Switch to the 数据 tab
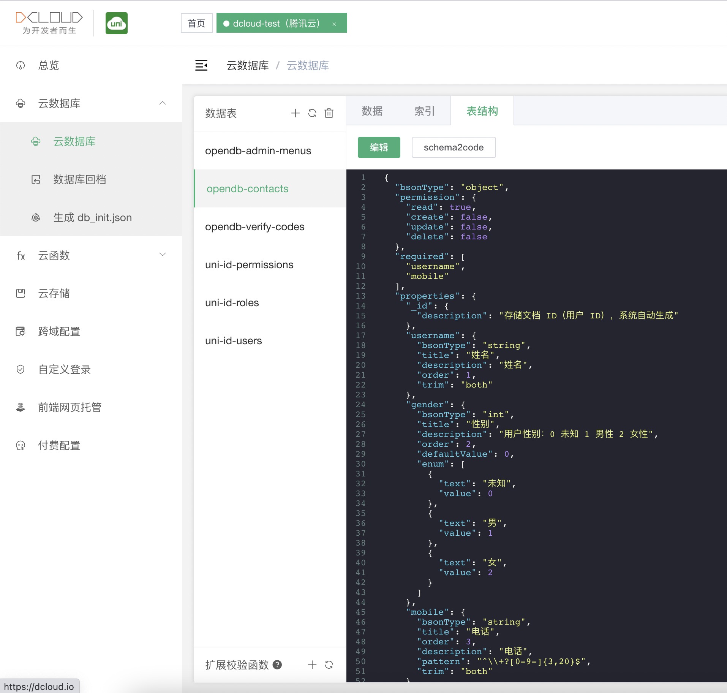This screenshot has width=727, height=693. [372, 111]
